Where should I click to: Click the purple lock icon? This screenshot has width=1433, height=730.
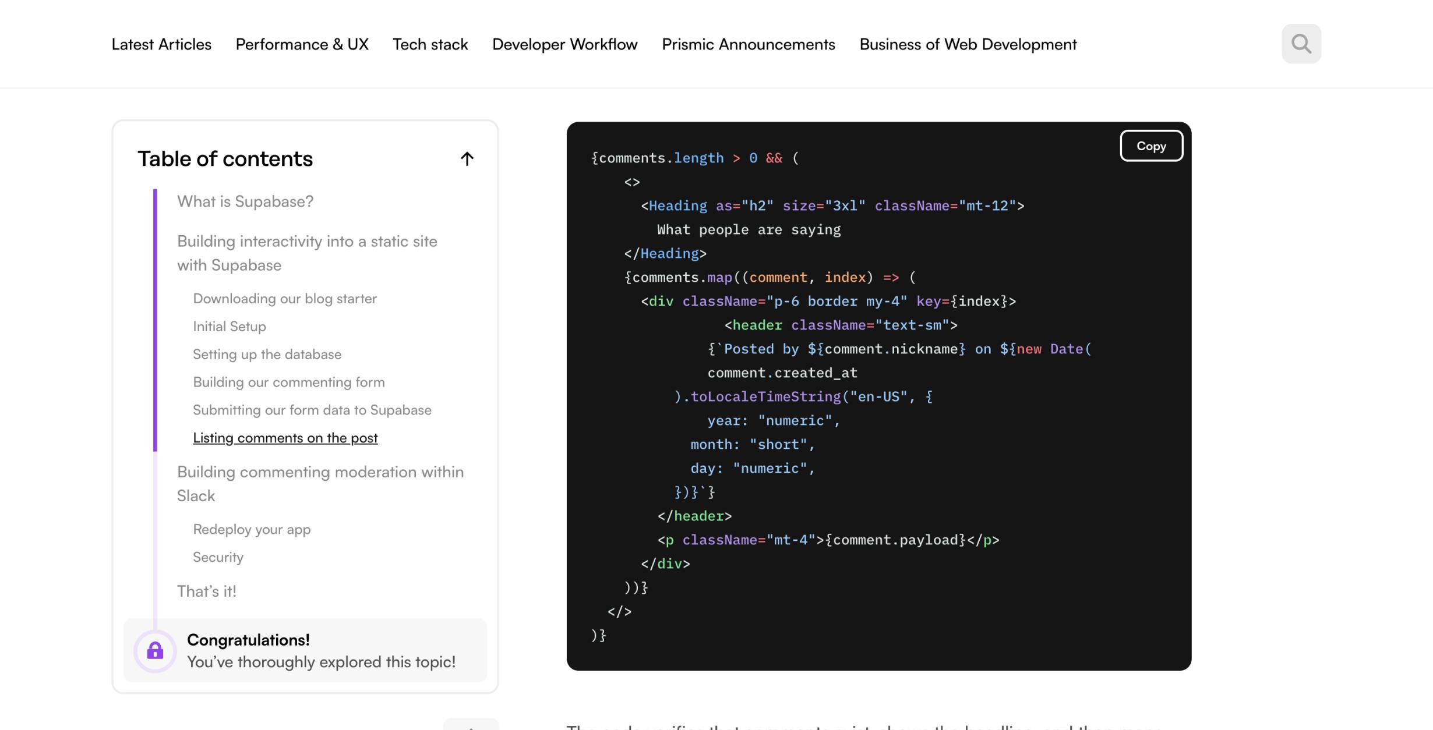point(155,650)
